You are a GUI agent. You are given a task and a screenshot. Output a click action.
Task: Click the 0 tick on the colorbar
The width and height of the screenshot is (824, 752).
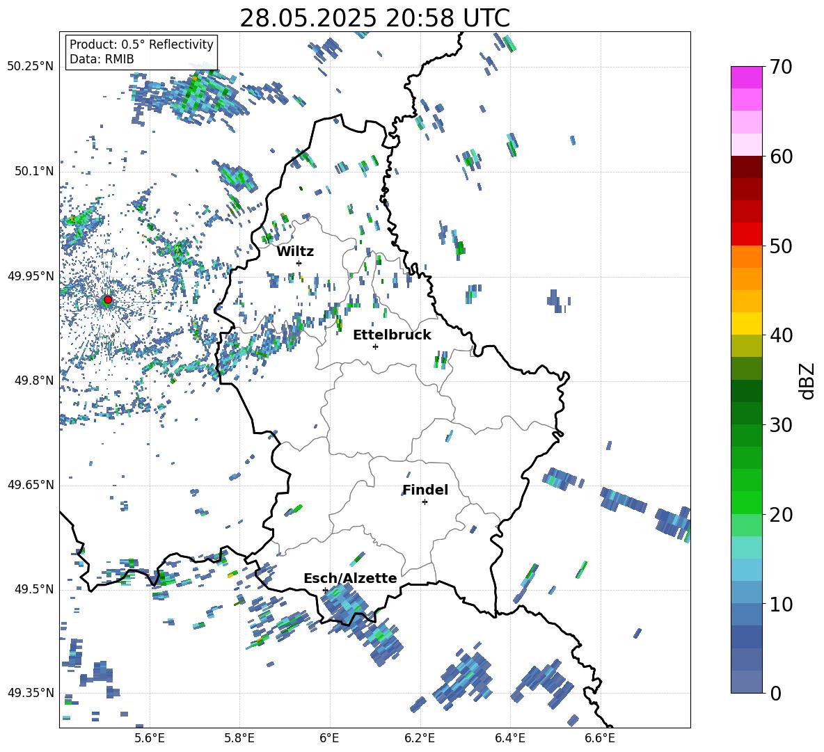click(775, 693)
